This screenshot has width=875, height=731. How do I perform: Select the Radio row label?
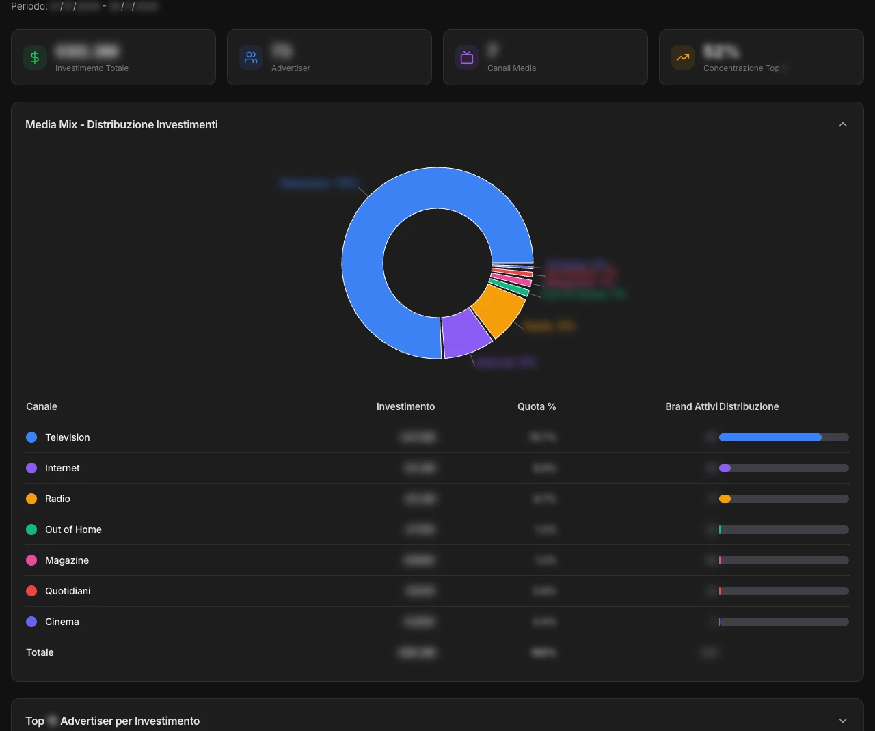[57, 499]
